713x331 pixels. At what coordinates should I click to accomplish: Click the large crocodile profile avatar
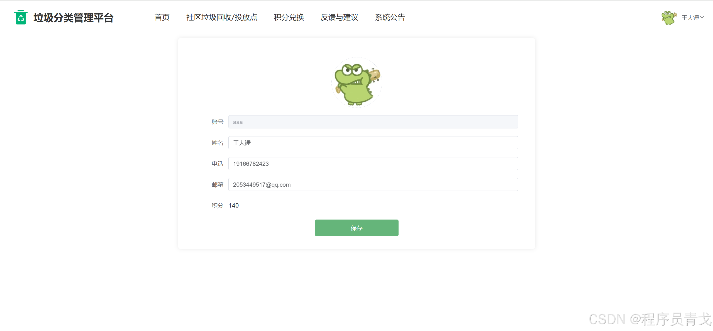click(356, 82)
